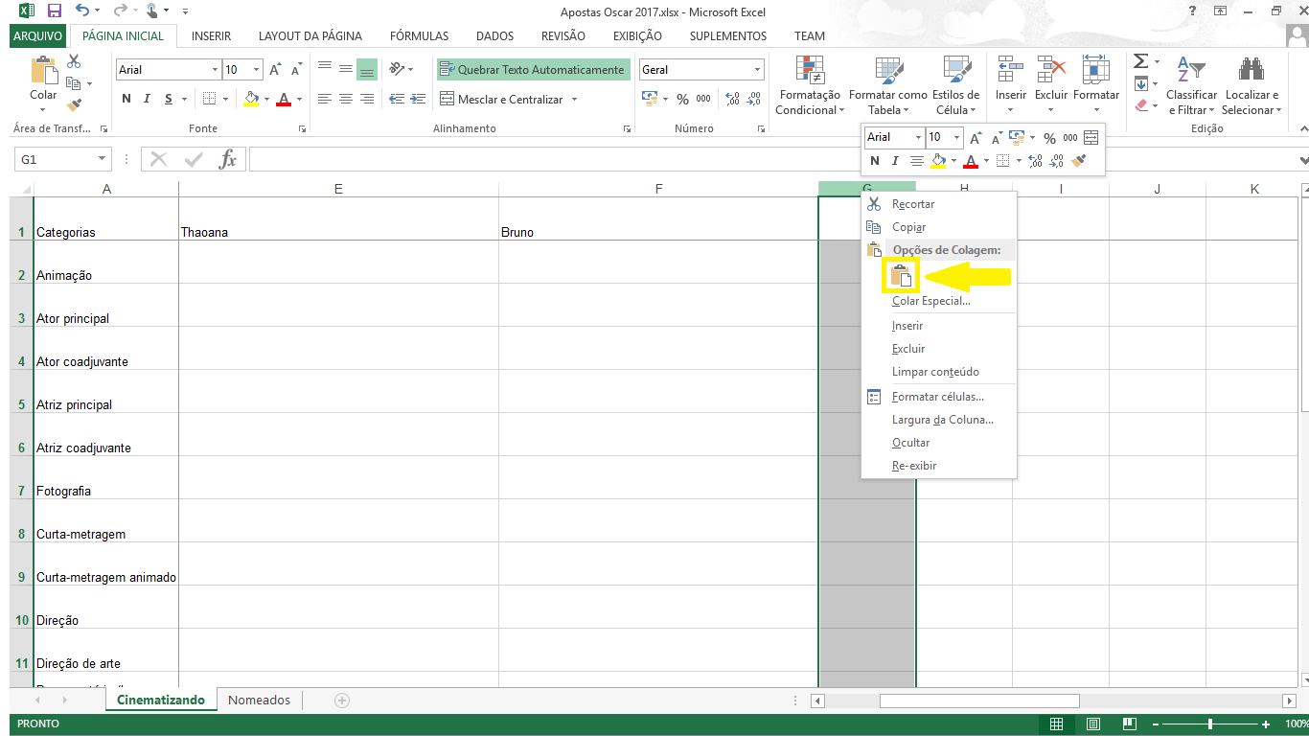Apply percent style from the Número group

pos(682,99)
